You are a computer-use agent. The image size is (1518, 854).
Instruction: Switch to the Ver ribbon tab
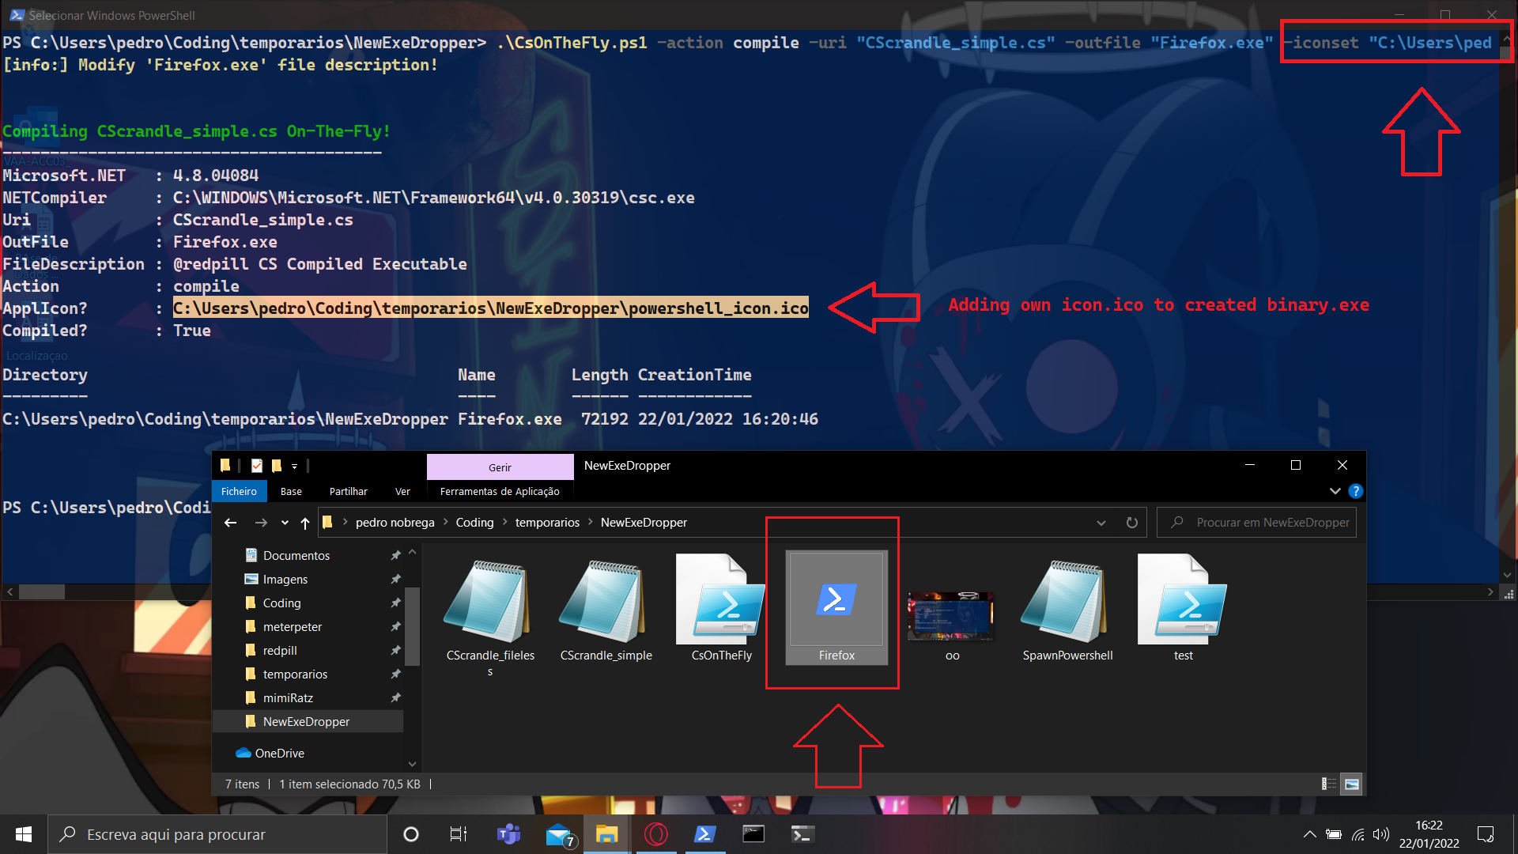(402, 491)
